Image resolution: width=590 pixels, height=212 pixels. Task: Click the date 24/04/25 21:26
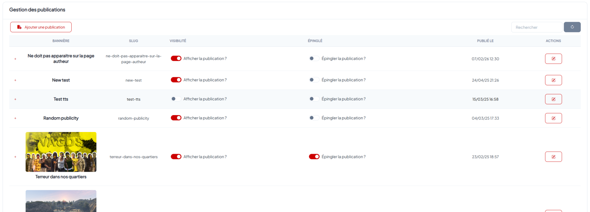tap(485, 80)
